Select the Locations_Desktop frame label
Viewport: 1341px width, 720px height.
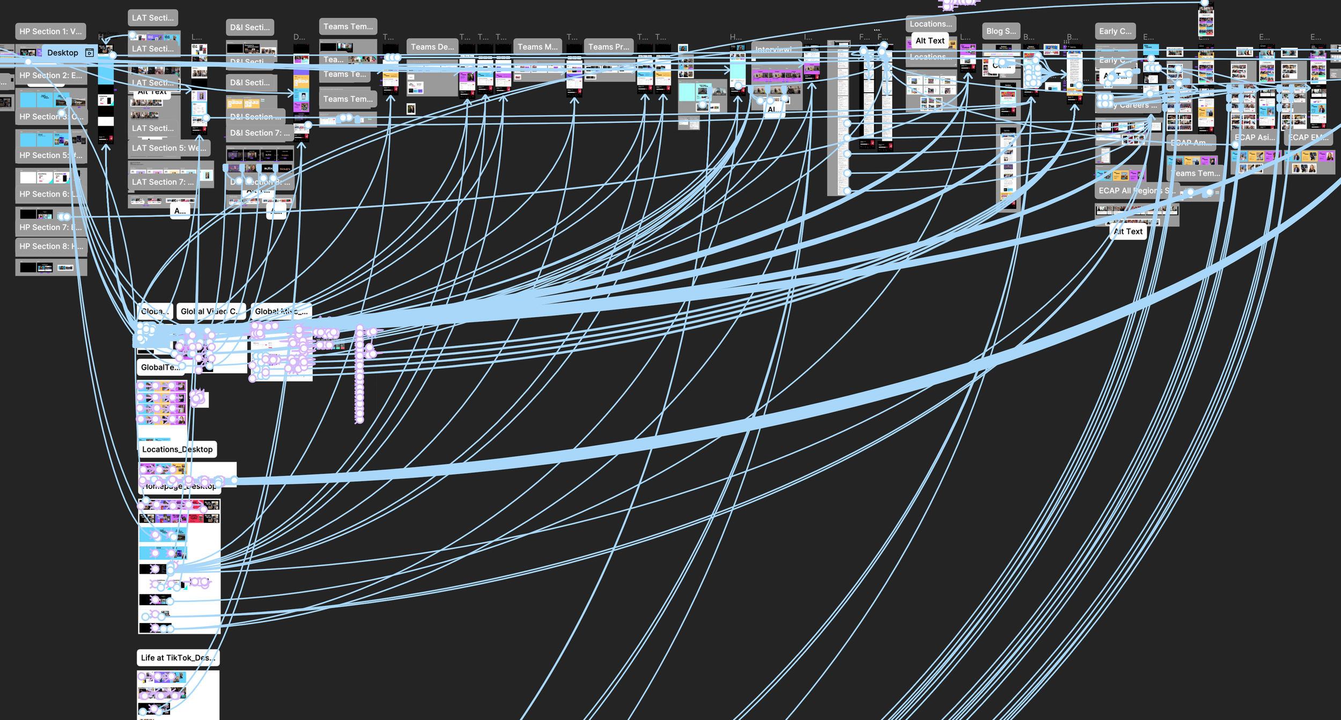pyautogui.click(x=177, y=449)
